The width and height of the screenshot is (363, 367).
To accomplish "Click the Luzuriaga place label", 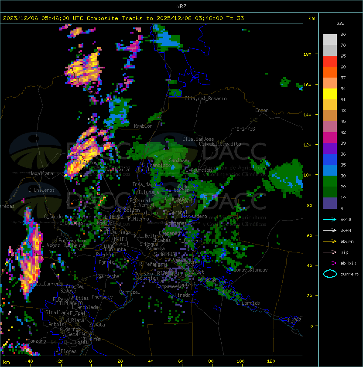I will click(119, 232).
